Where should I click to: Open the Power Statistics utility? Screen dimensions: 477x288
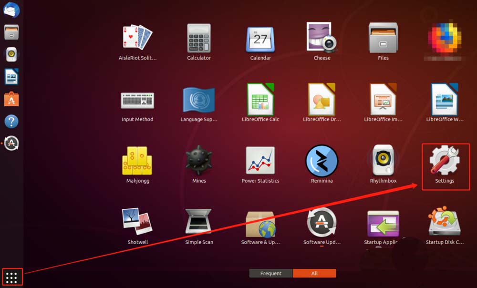click(x=260, y=162)
